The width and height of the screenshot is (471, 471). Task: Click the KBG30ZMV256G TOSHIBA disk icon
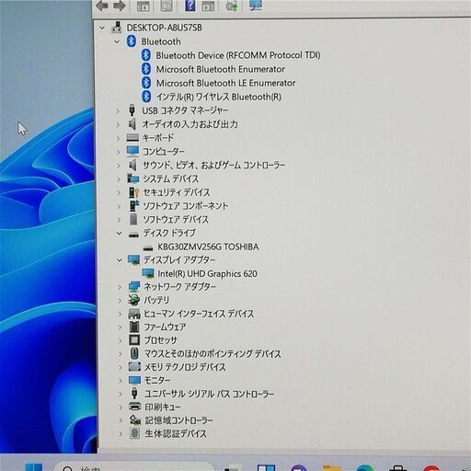pos(148,247)
